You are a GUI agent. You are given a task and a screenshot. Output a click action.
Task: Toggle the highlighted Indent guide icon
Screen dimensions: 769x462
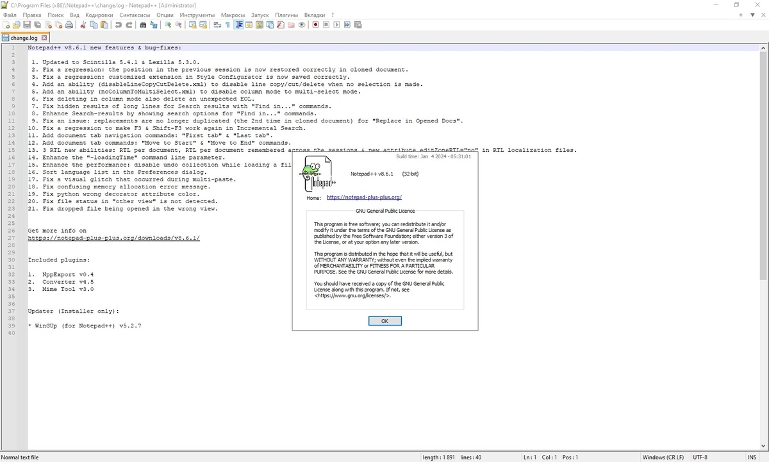click(238, 25)
